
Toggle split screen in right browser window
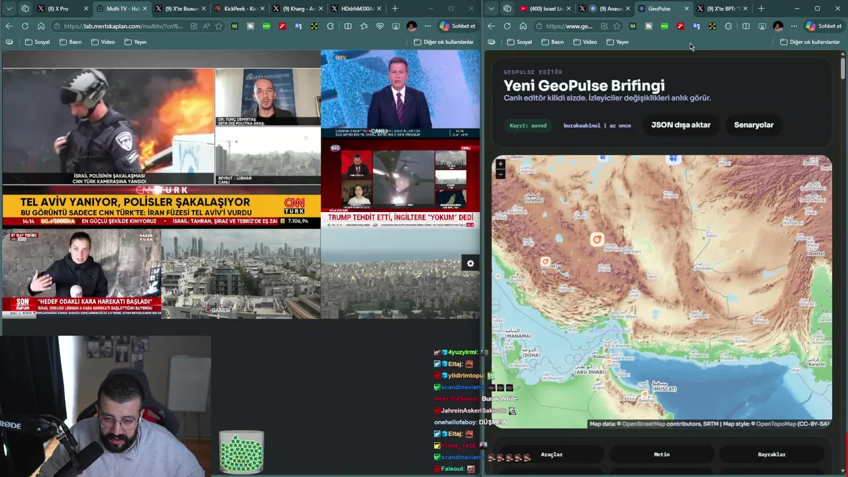tap(746, 26)
